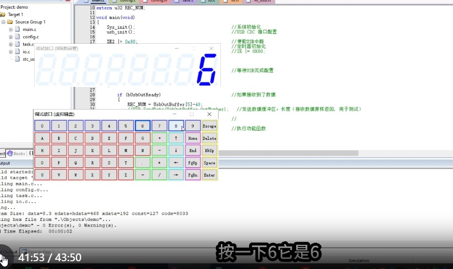Click the slash key on virtual keyboard
The image size is (453, 269).
tap(159, 175)
